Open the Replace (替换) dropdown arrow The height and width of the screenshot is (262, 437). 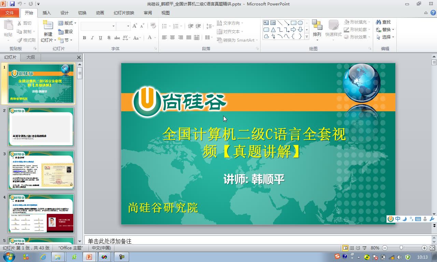393,30
